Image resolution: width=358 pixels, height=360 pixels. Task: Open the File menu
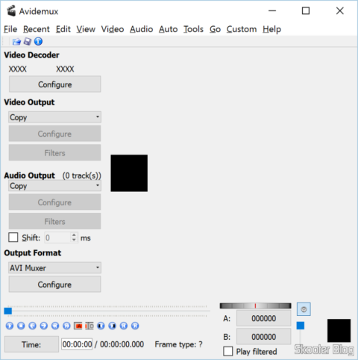click(x=10, y=29)
